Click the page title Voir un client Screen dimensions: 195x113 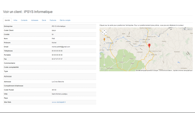click(28, 12)
